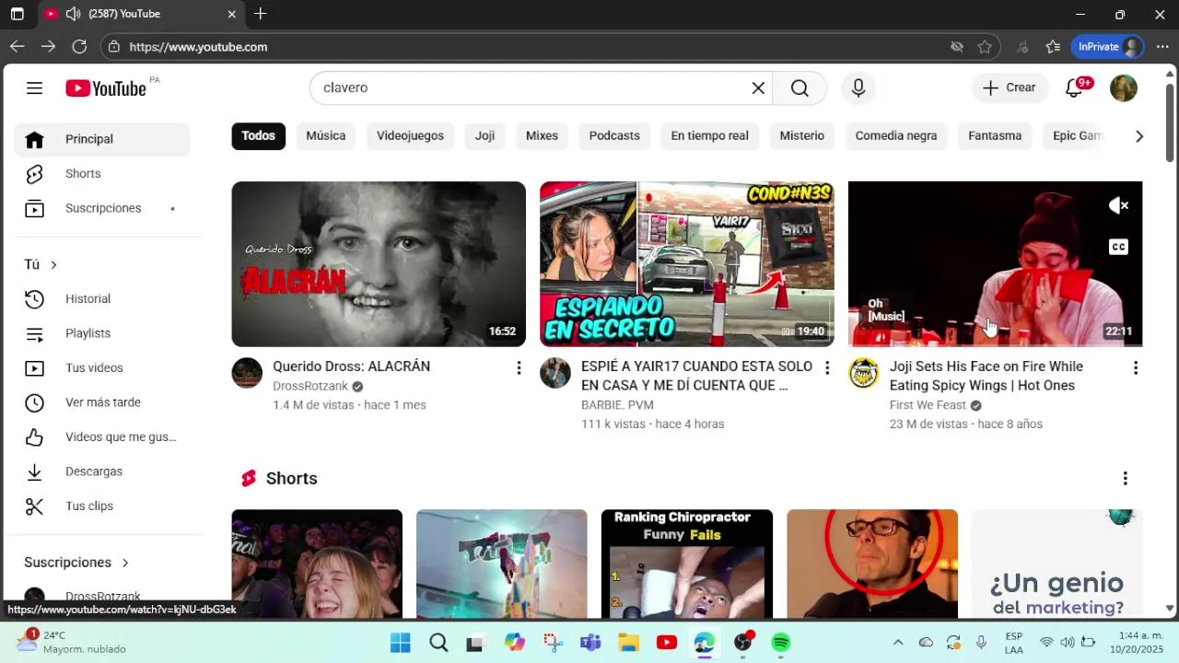Toggle captions on the Joji preview
1179x663 pixels.
coord(1118,247)
